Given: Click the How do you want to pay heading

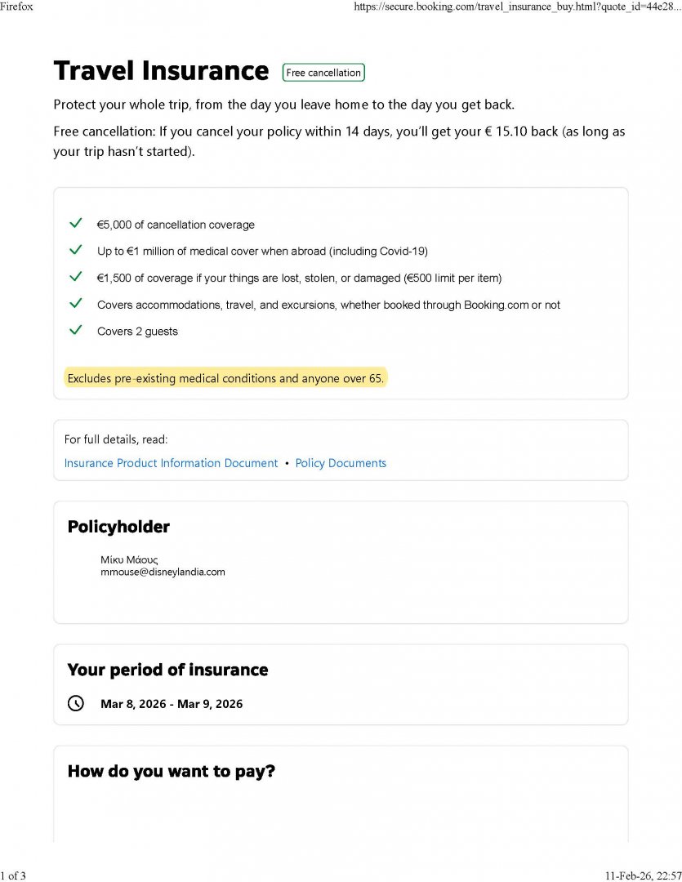Looking at the screenshot, I should pyautogui.click(x=171, y=771).
